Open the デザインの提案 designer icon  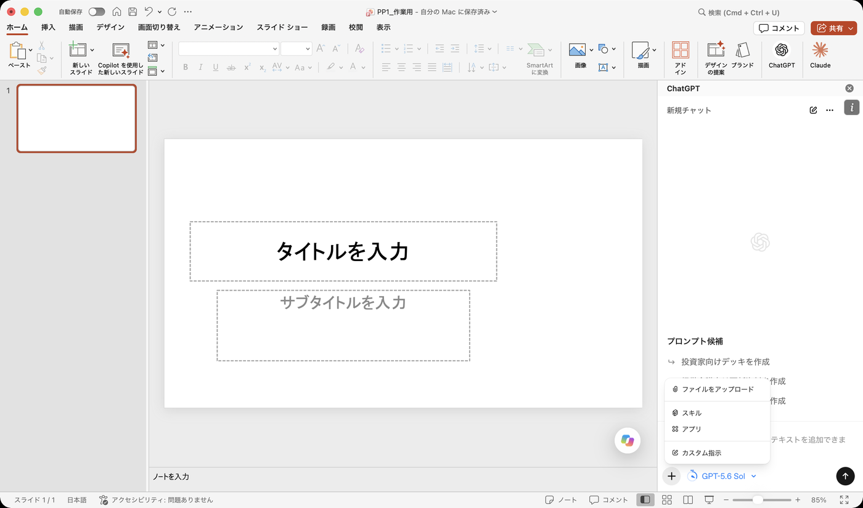coord(716,58)
